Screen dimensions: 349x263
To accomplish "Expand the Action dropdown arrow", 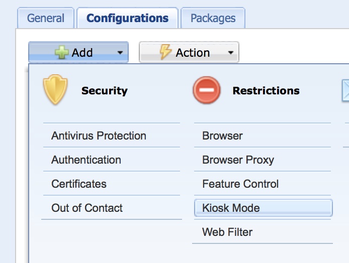I will pos(230,53).
